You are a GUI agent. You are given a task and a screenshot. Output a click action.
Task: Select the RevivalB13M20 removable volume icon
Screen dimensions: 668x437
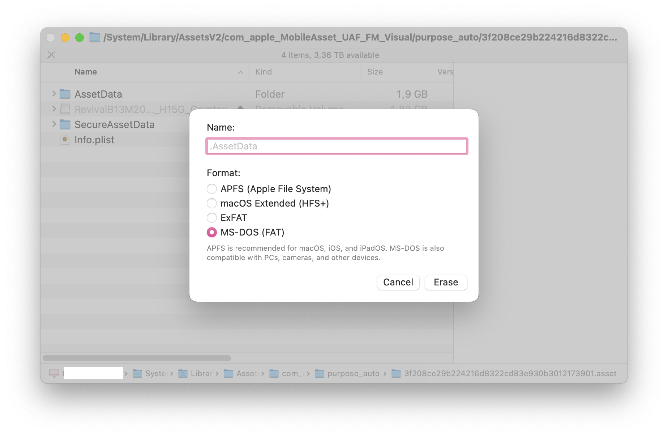[65, 109]
